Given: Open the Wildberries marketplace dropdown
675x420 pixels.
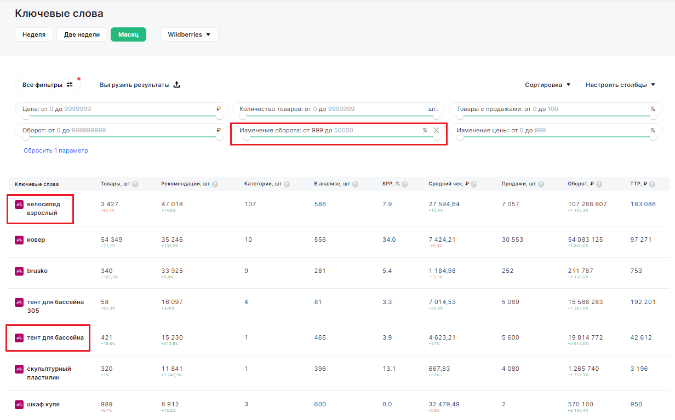Looking at the screenshot, I should click(189, 34).
